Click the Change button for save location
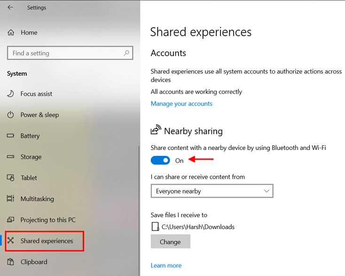The height and width of the screenshot is (276, 345). click(x=170, y=242)
